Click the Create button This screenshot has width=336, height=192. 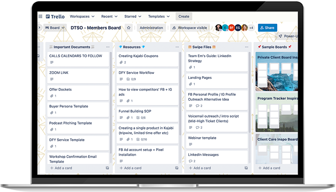[184, 16]
